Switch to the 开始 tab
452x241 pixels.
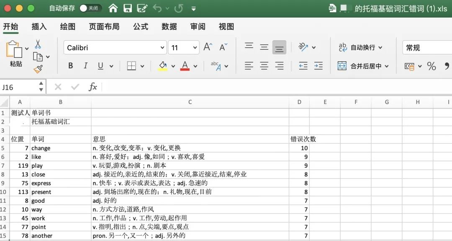coord(10,26)
